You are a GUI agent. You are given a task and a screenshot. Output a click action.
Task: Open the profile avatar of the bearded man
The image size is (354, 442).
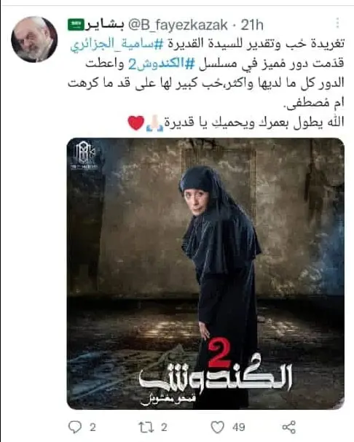pyautogui.click(x=34, y=39)
